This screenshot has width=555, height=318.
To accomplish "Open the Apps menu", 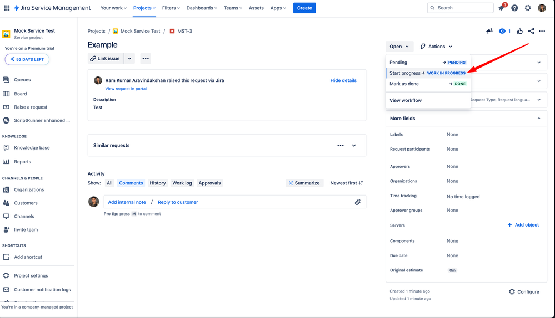I will click(x=278, y=8).
